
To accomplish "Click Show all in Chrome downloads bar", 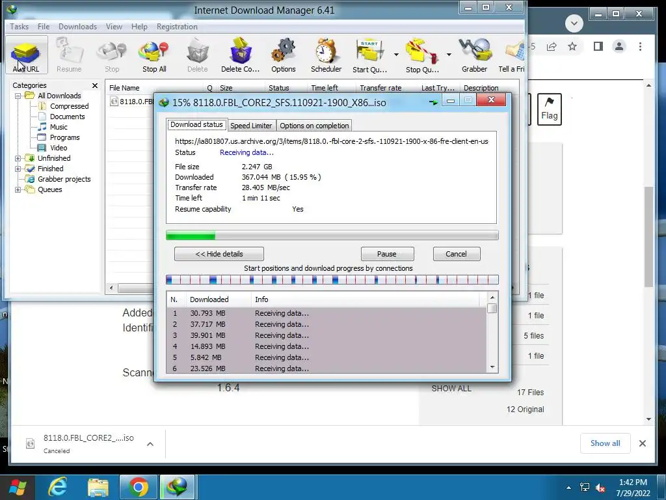I will pyautogui.click(x=606, y=443).
